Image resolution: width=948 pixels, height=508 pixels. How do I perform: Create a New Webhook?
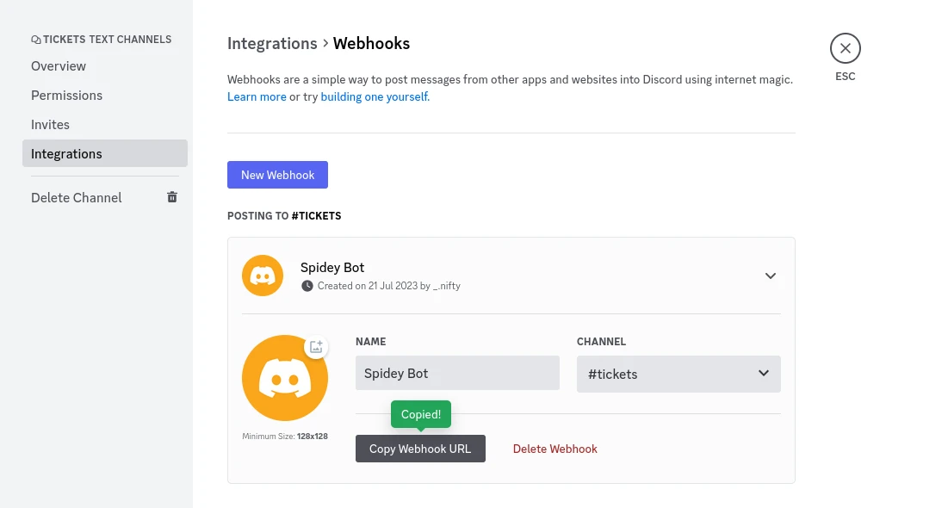[277, 175]
